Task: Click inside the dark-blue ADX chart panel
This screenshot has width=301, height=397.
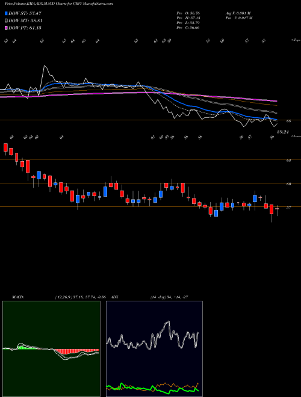Action: pyautogui.click(x=154, y=349)
